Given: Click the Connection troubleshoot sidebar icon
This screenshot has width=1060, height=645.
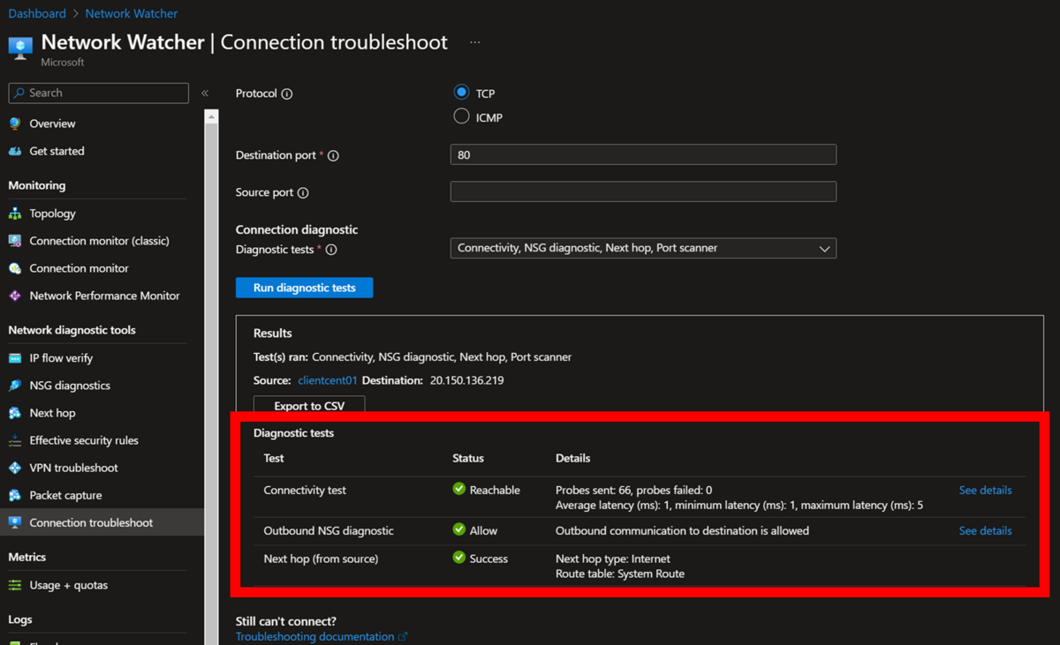Looking at the screenshot, I should point(15,522).
